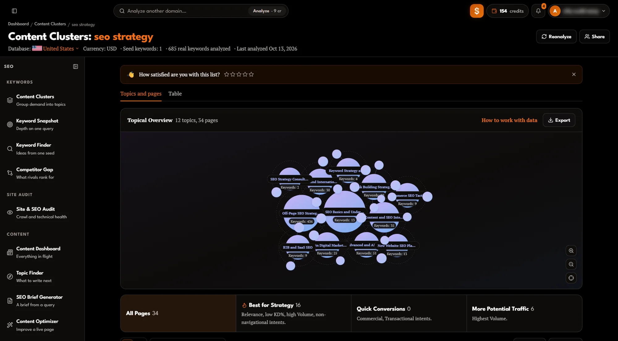Open How to work with data link
Viewport: 618px width, 341px height.
509,120
